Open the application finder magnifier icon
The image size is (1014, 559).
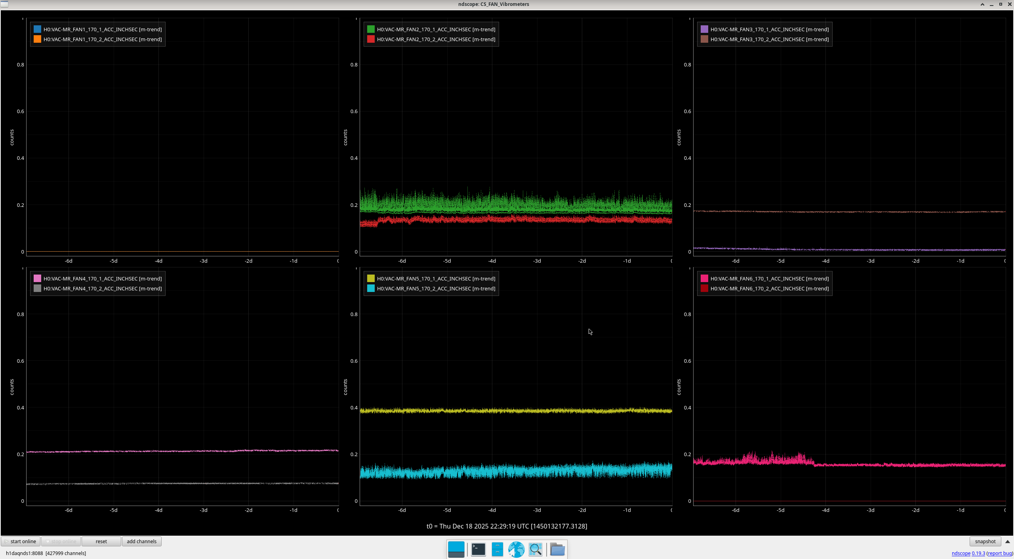point(536,549)
